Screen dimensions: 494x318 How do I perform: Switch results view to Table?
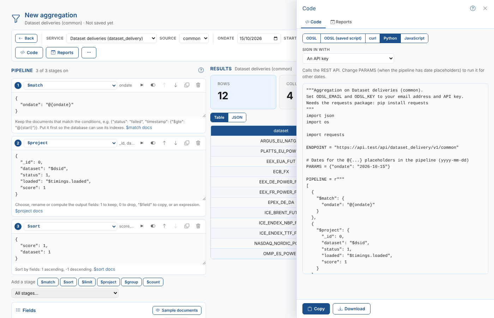coord(219,118)
